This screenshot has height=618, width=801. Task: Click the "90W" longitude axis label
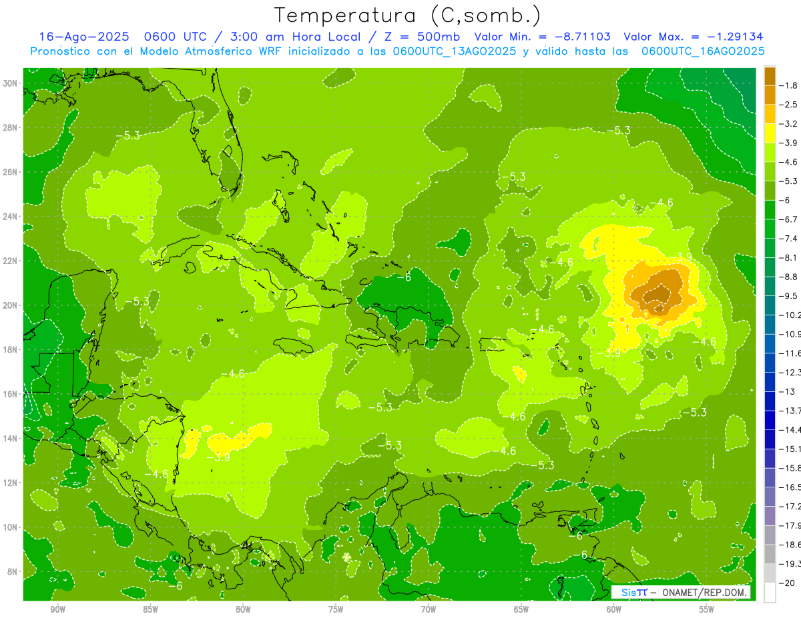tap(57, 609)
